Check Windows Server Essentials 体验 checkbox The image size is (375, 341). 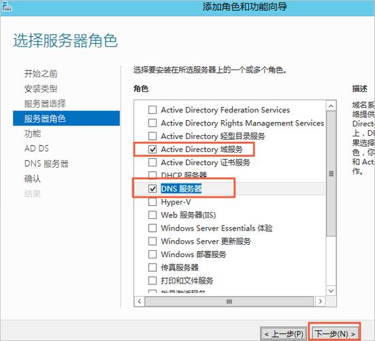[x=152, y=228]
